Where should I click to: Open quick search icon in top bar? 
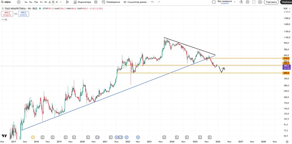coord(241,2)
